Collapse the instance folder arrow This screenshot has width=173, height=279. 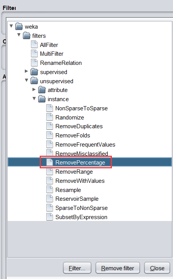tap(34, 98)
